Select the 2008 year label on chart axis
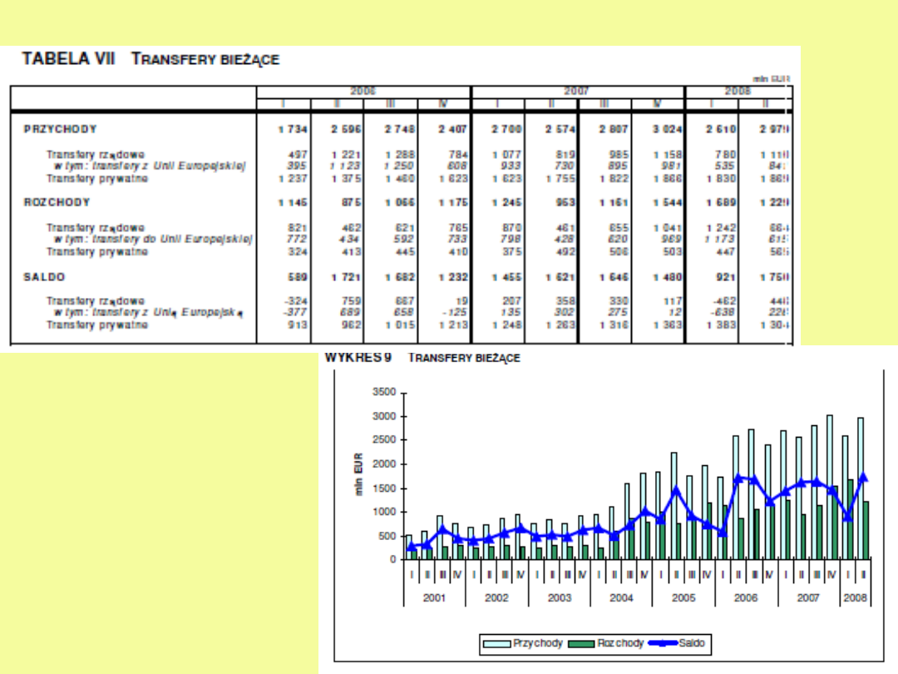This screenshot has width=898, height=674. coord(854,598)
